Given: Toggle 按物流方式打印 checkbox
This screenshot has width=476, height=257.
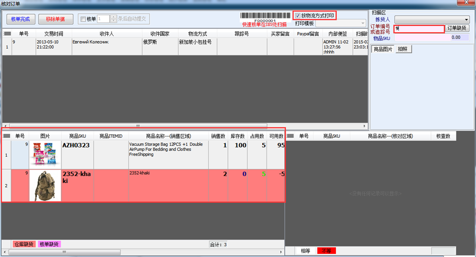Looking at the screenshot, I should pos(298,15).
